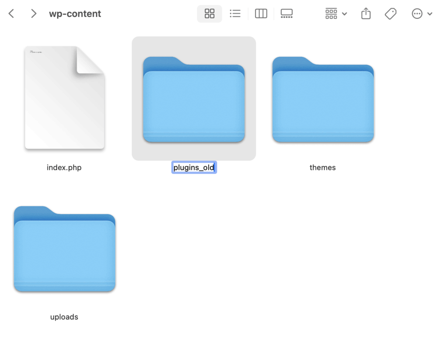
Task: Open the More actions ellipsis menu
Action: pyautogui.click(x=417, y=14)
